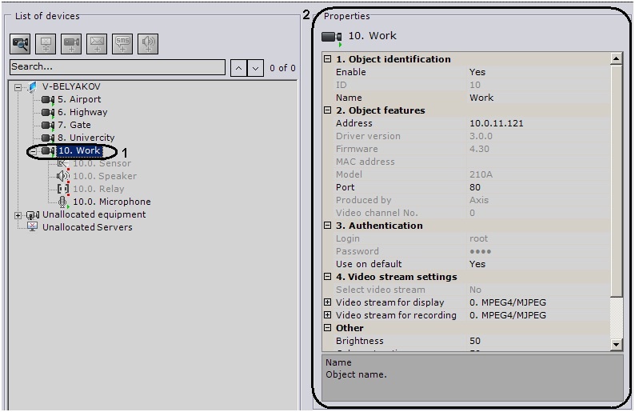The height and width of the screenshot is (412, 635).
Task: Click the Search input field
Action: (x=118, y=67)
